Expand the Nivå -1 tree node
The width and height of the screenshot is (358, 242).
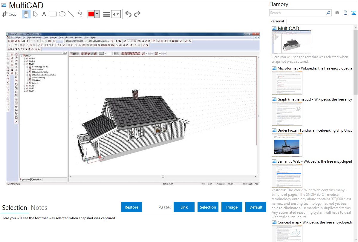pyautogui.click(x=24, y=61)
